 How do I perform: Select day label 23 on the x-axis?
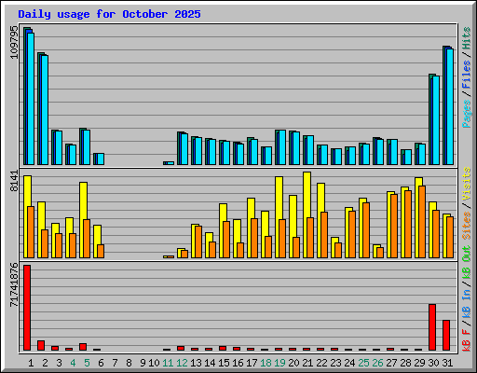point(335,363)
